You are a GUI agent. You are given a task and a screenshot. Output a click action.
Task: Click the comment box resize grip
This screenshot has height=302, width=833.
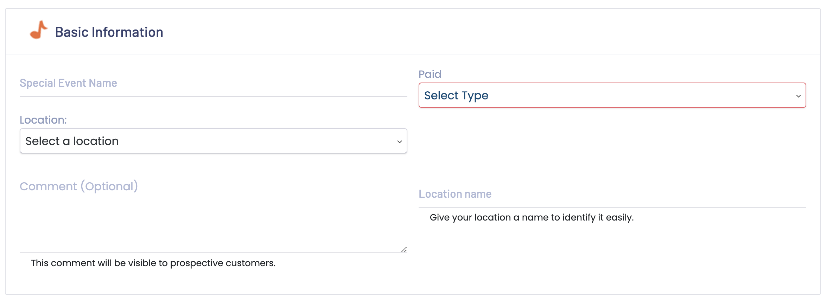[x=404, y=249]
